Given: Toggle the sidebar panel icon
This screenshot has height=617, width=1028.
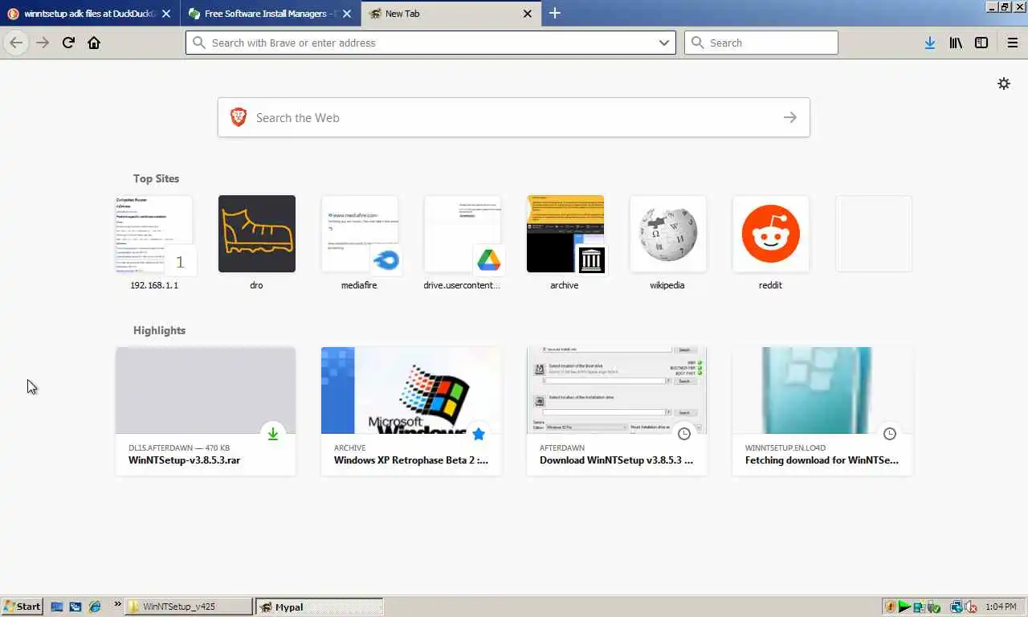Looking at the screenshot, I should coord(981,43).
